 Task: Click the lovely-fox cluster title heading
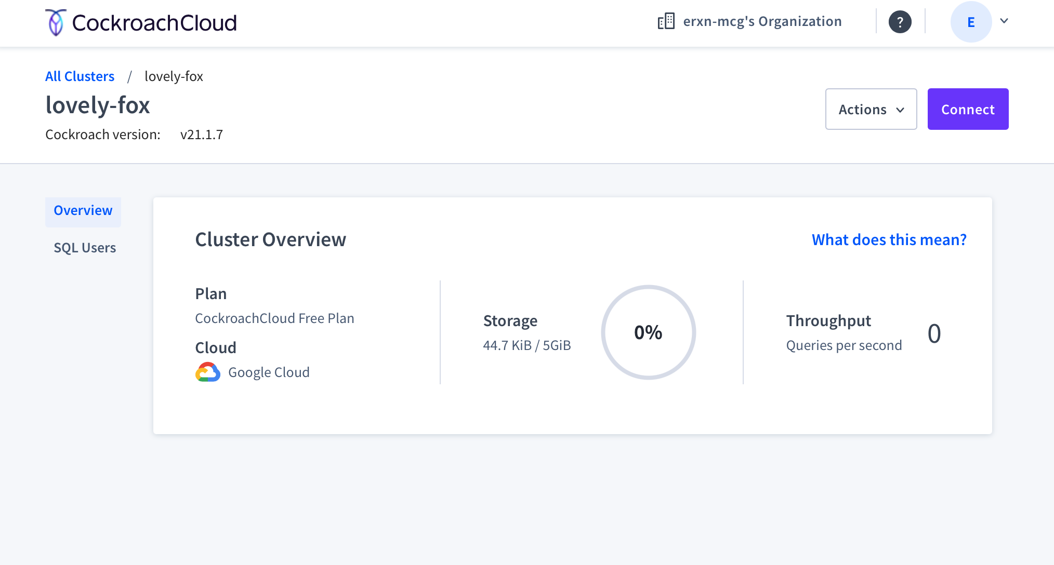click(98, 105)
